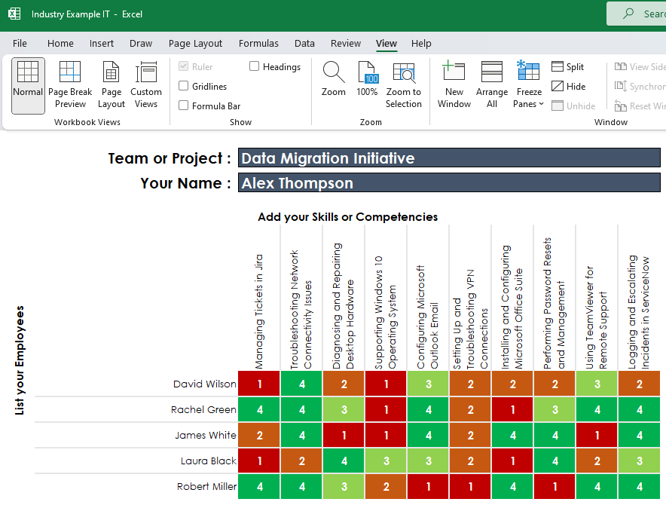The image size is (666, 505).
Task: Click the Team or Project name field
Action: coord(449,158)
